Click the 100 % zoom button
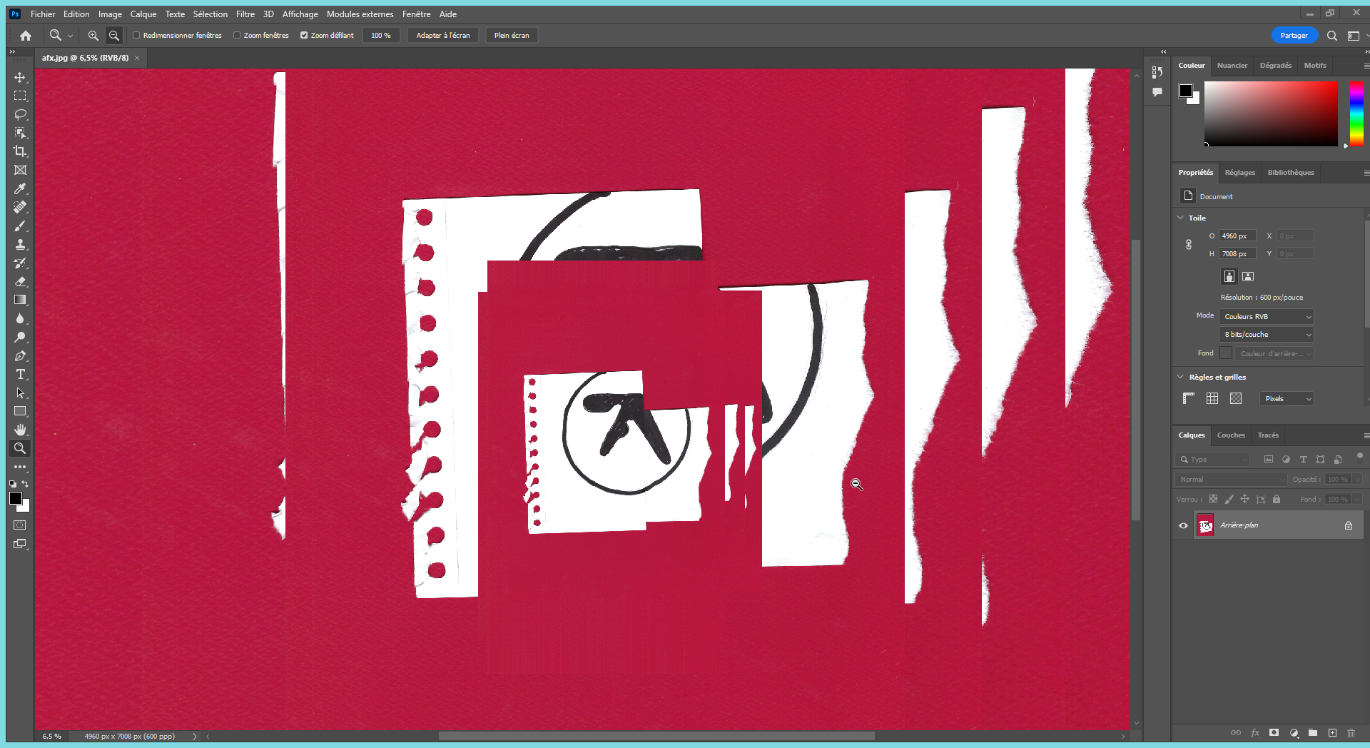 click(x=381, y=36)
